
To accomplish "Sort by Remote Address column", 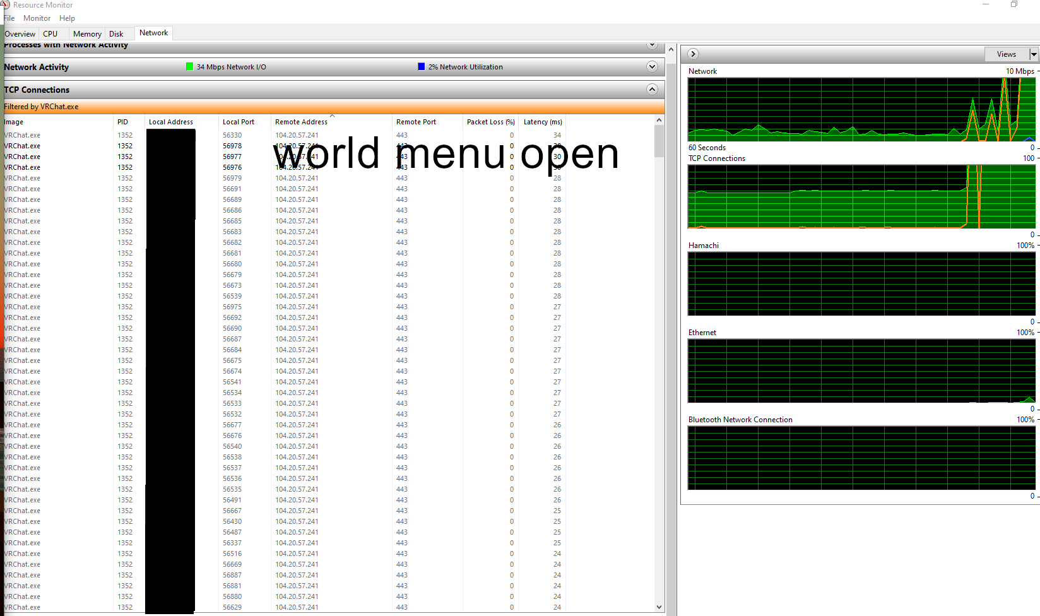I will [x=332, y=122].
